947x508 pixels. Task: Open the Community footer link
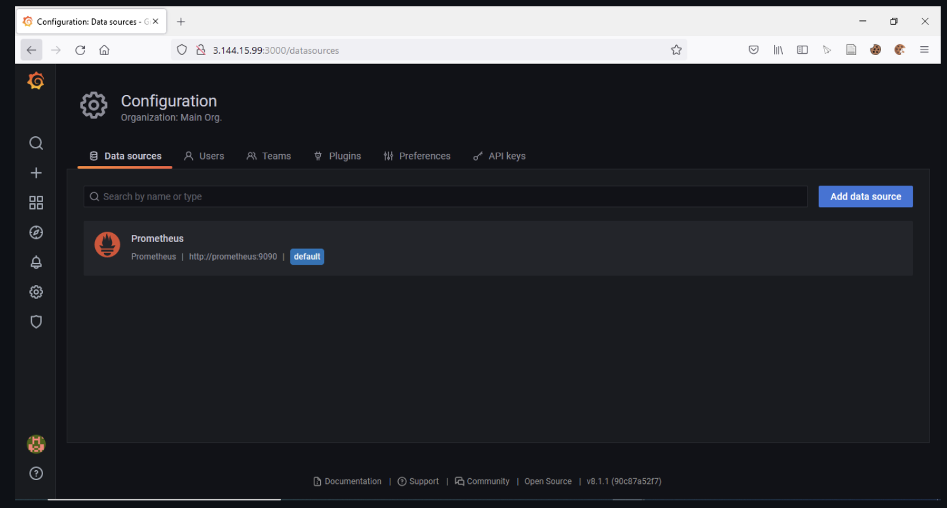[x=482, y=481]
